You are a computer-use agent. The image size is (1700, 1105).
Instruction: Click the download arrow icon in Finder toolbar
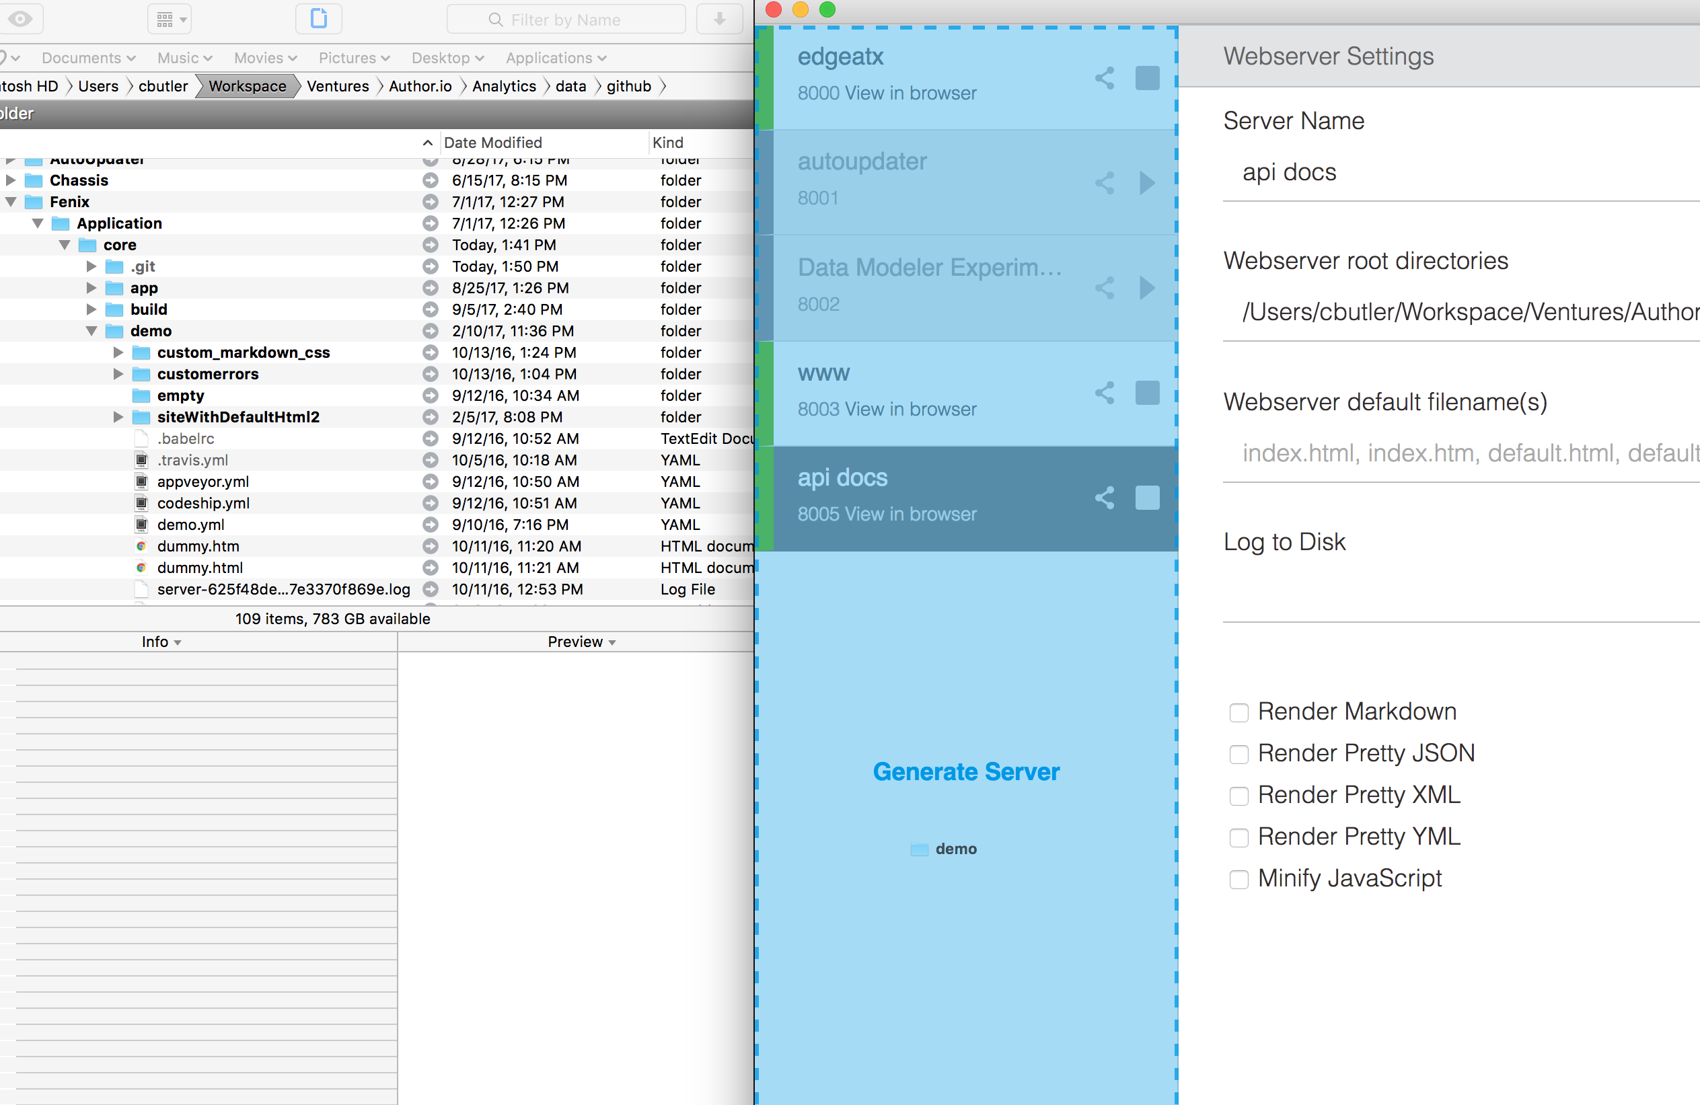tap(719, 19)
